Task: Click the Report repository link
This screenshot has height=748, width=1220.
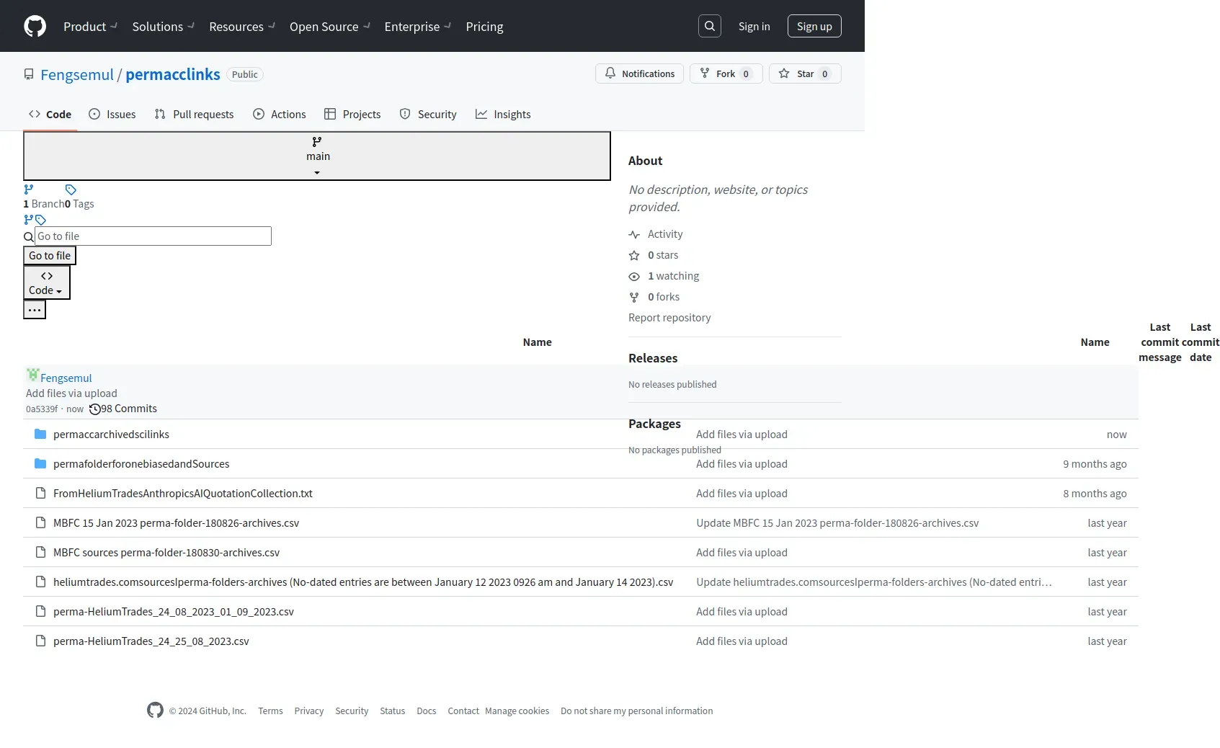Action: (x=669, y=318)
